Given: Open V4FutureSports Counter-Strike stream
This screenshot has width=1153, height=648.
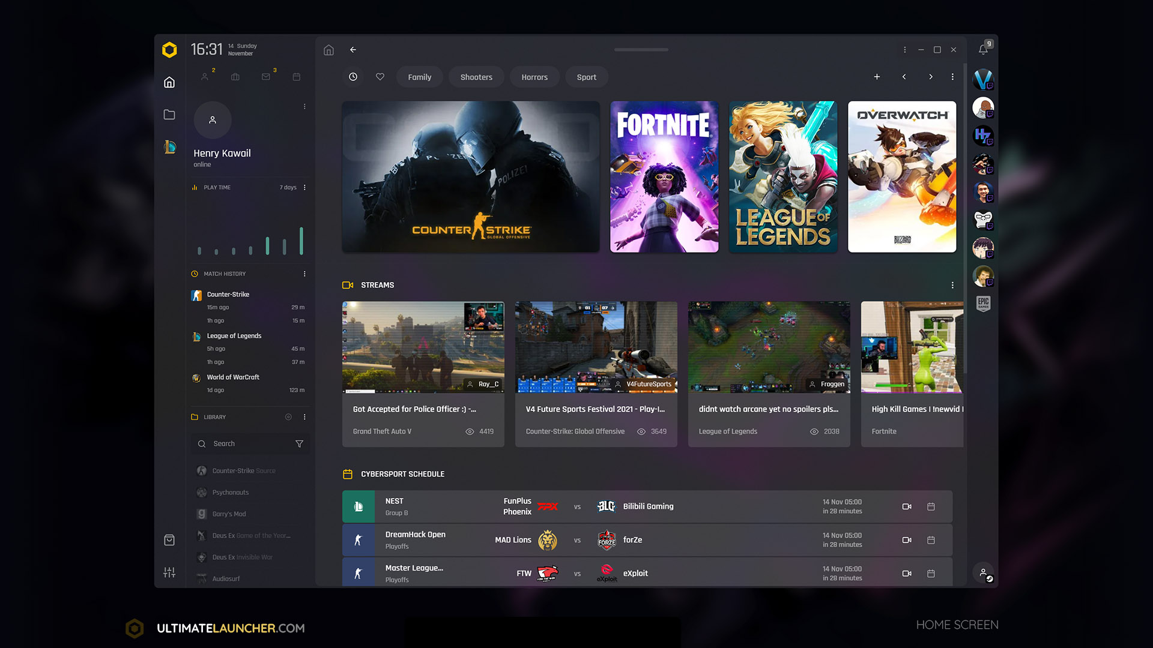Looking at the screenshot, I should click(596, 374).
